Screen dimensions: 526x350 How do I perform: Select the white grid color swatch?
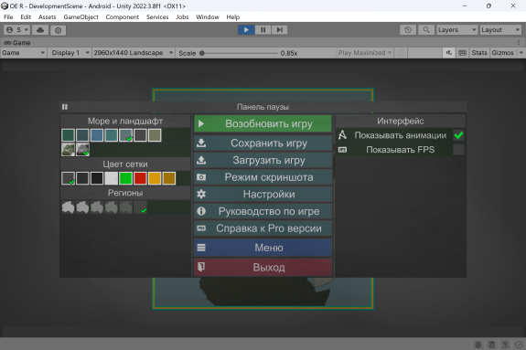click(x=112, y=178)
